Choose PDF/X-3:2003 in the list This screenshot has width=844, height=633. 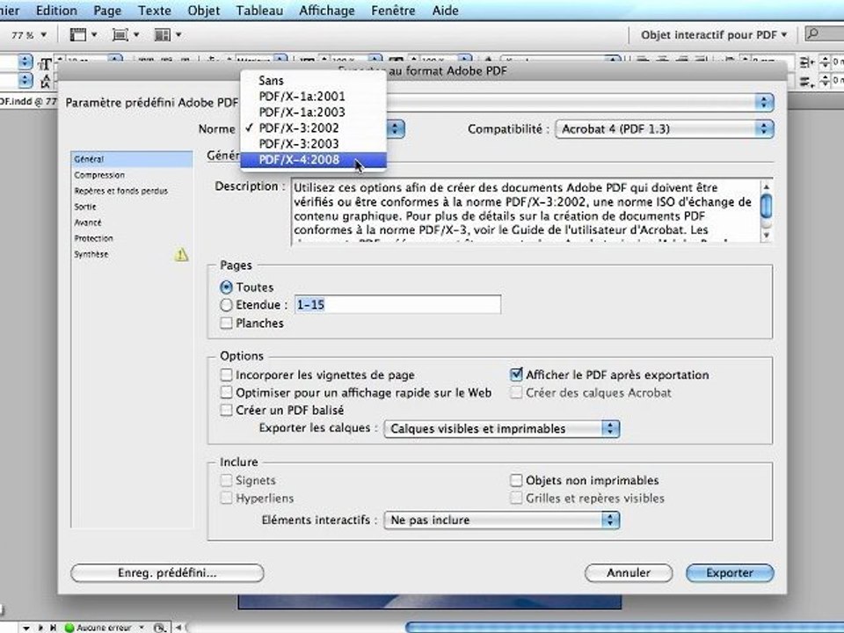click(313, 143)
